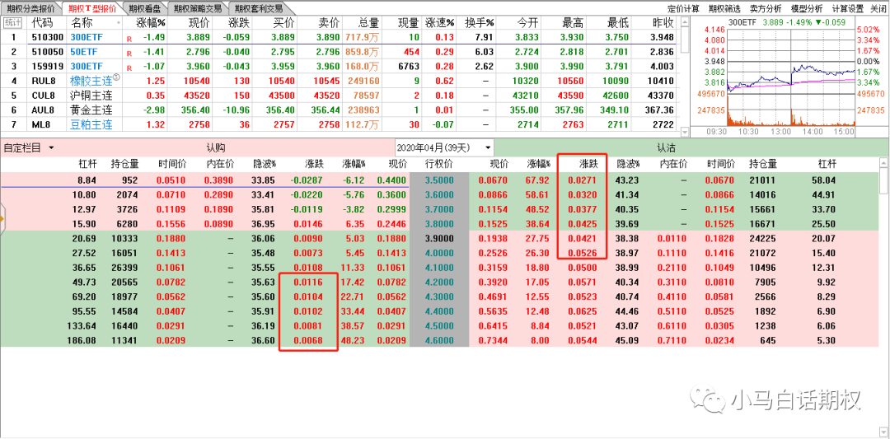Open 模型分析 tool
This screenshot has height=439, width=890.
pos(806,8)
